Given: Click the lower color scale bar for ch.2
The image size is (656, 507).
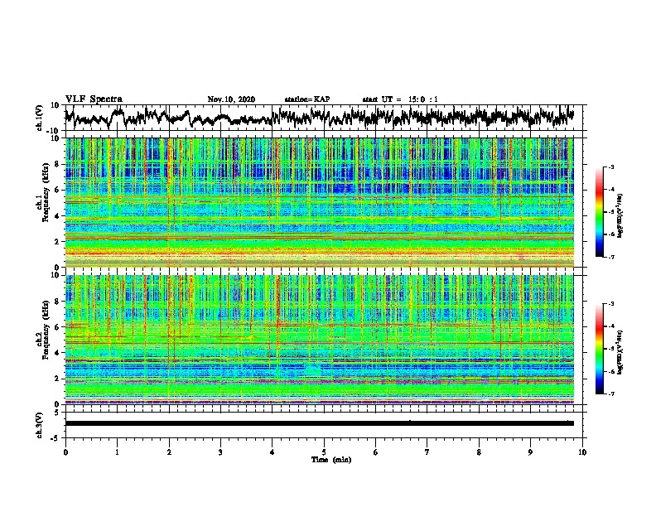Looking at the screenshot, I should 600,349.
